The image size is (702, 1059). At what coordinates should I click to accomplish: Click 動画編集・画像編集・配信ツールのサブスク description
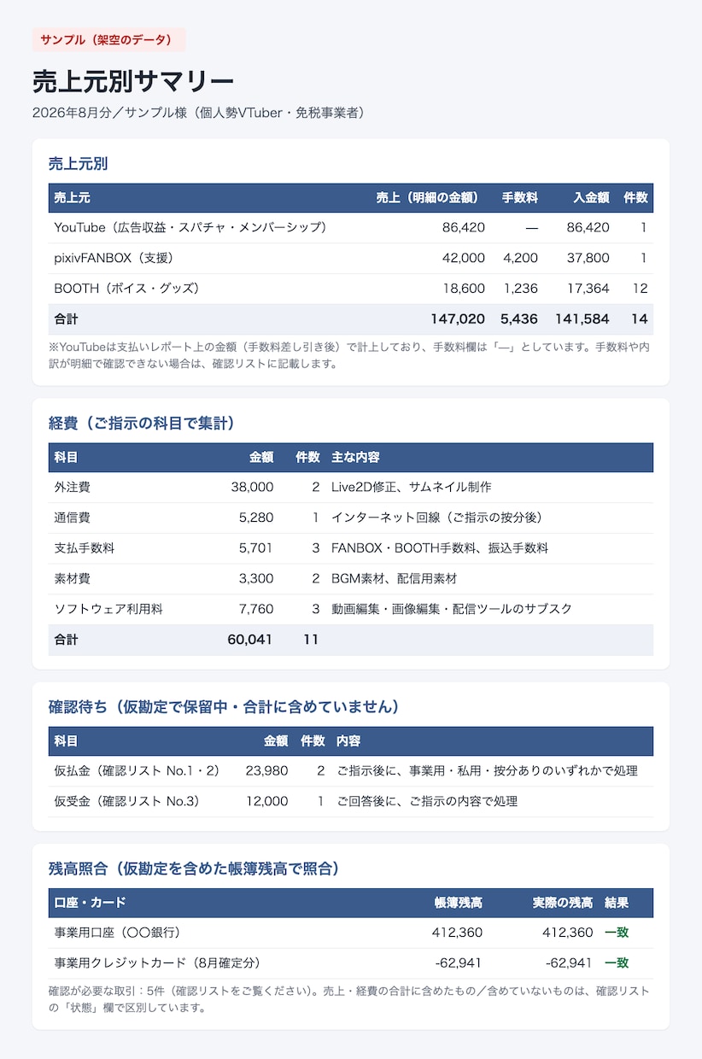pos(452,609)
